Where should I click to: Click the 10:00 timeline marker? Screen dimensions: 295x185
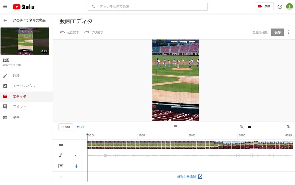[142, 135]
